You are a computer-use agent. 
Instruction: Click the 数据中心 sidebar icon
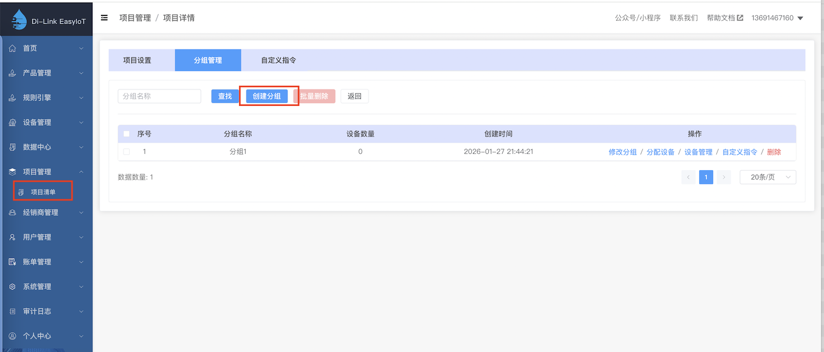point(13,147)
